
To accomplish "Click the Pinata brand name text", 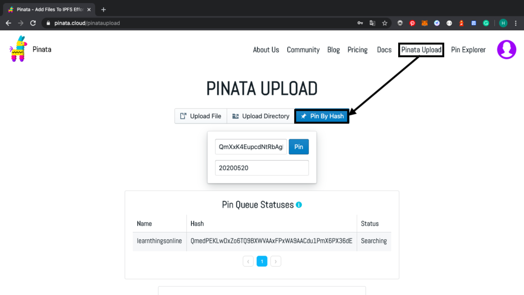I will point(42,50).
